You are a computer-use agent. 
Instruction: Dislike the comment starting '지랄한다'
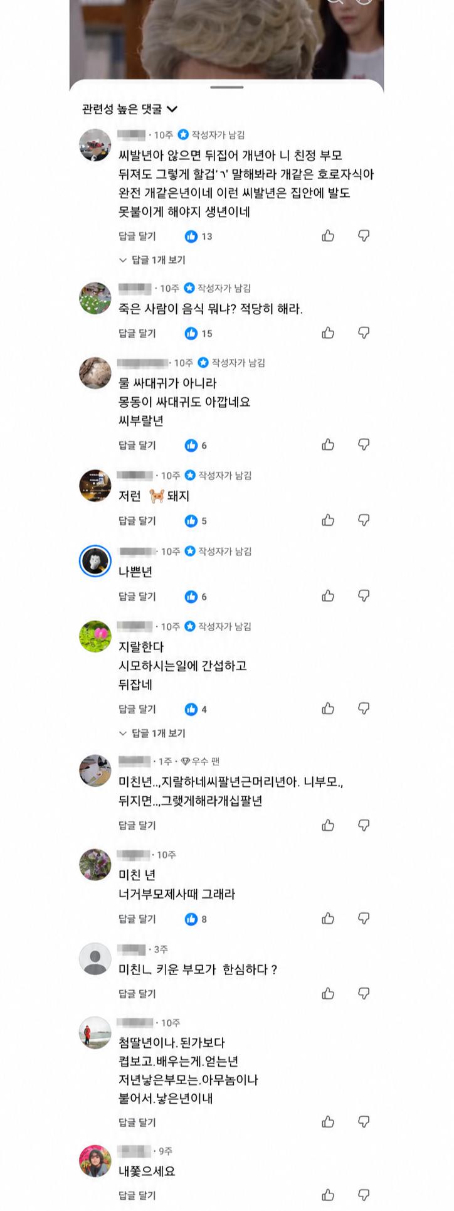coord(364,708)
